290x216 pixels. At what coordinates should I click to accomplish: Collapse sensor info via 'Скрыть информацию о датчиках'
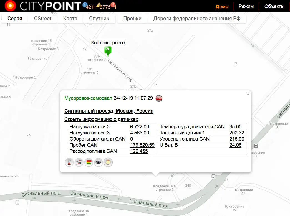point(101,119)
